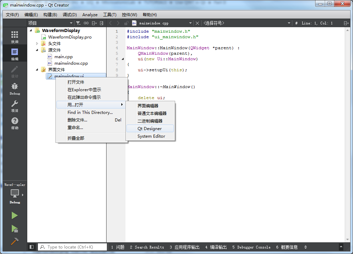Image resolution: width=353 pixels, height=254 pixels.
Task: Toggle synchronize with editor link icon
Action: pyautogui.click(x=86, y=23)
